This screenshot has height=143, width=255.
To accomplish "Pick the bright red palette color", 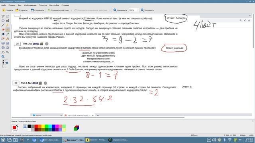I will pos(36,126).
